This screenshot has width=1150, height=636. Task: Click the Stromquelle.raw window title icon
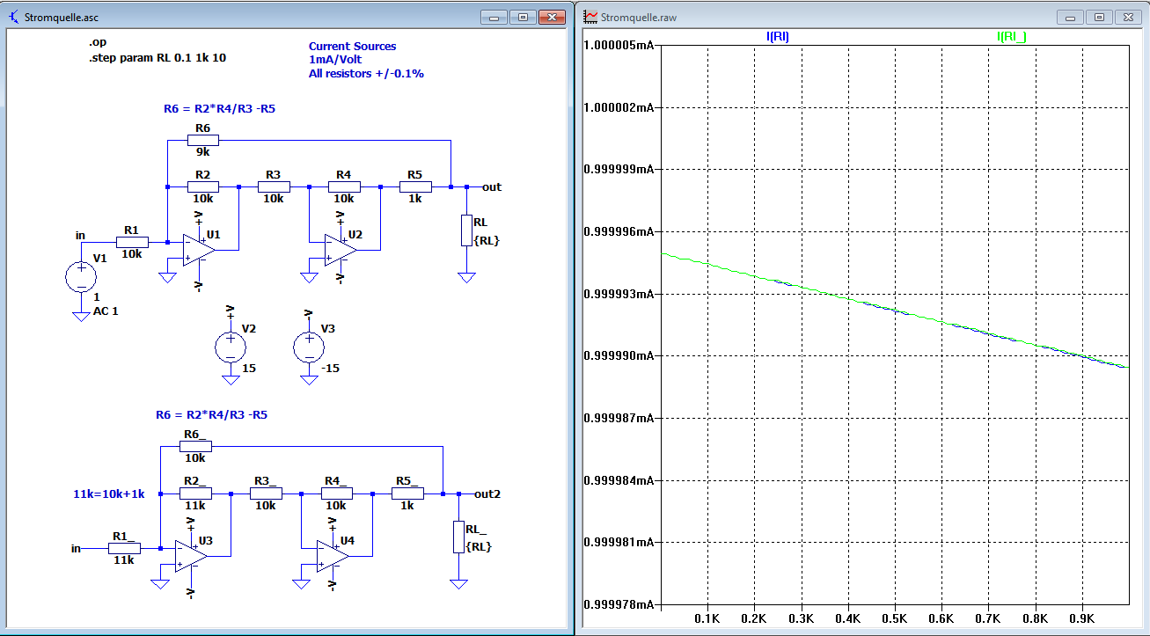pyautogui.click(x=591, y=17)
